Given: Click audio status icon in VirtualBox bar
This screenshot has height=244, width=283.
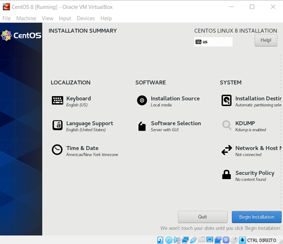Looking at the screenshot, I should coord(177,240).
